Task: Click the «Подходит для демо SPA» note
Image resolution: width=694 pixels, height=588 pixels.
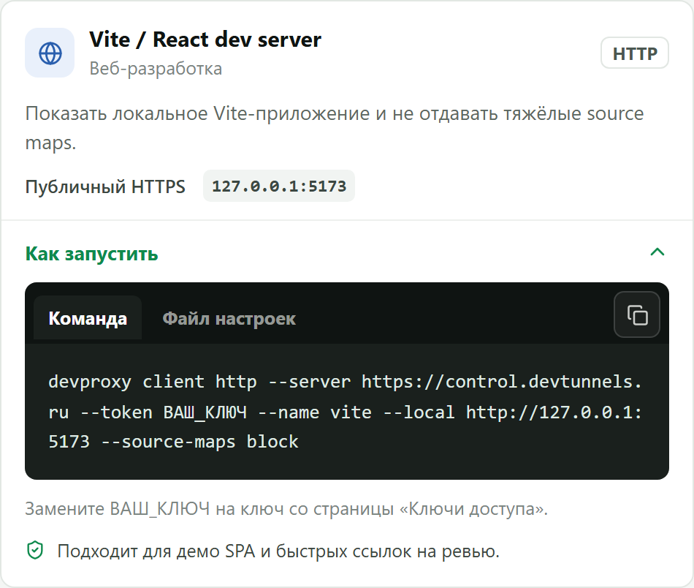Action: coord(278,551)
